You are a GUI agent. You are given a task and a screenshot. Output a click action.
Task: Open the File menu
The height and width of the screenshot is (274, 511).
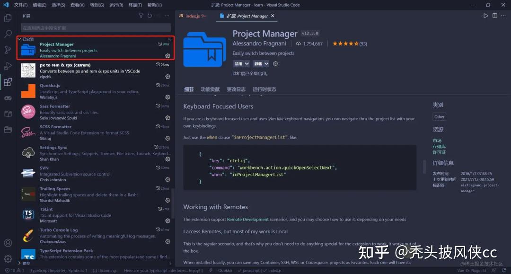[x=20, y=5]
